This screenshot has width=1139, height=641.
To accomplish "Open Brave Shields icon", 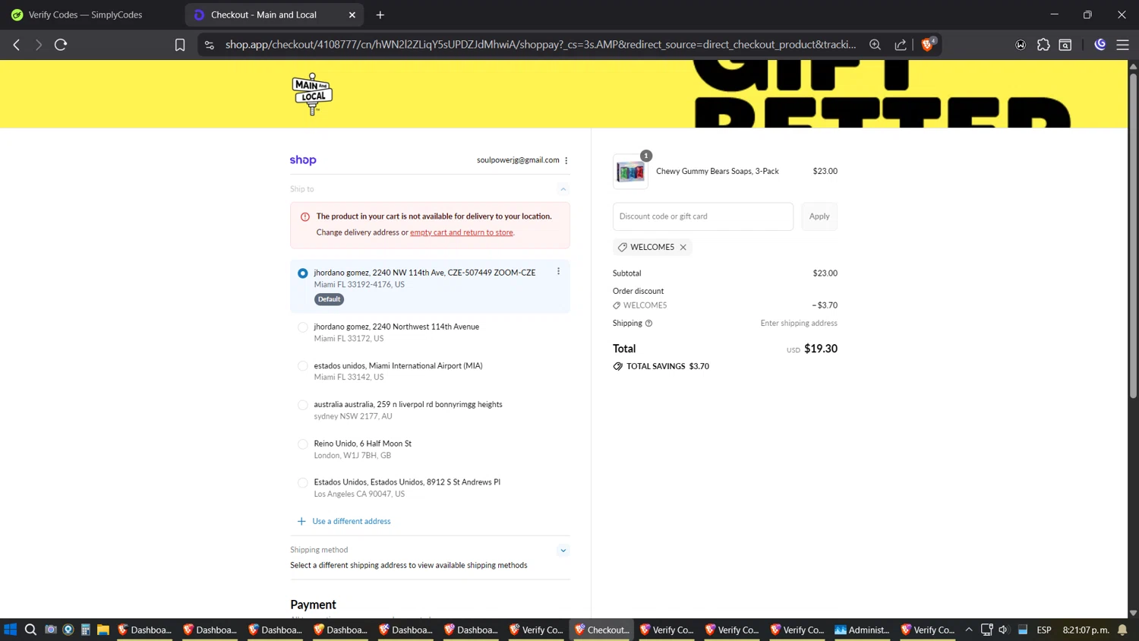I will tap(927, 45).
